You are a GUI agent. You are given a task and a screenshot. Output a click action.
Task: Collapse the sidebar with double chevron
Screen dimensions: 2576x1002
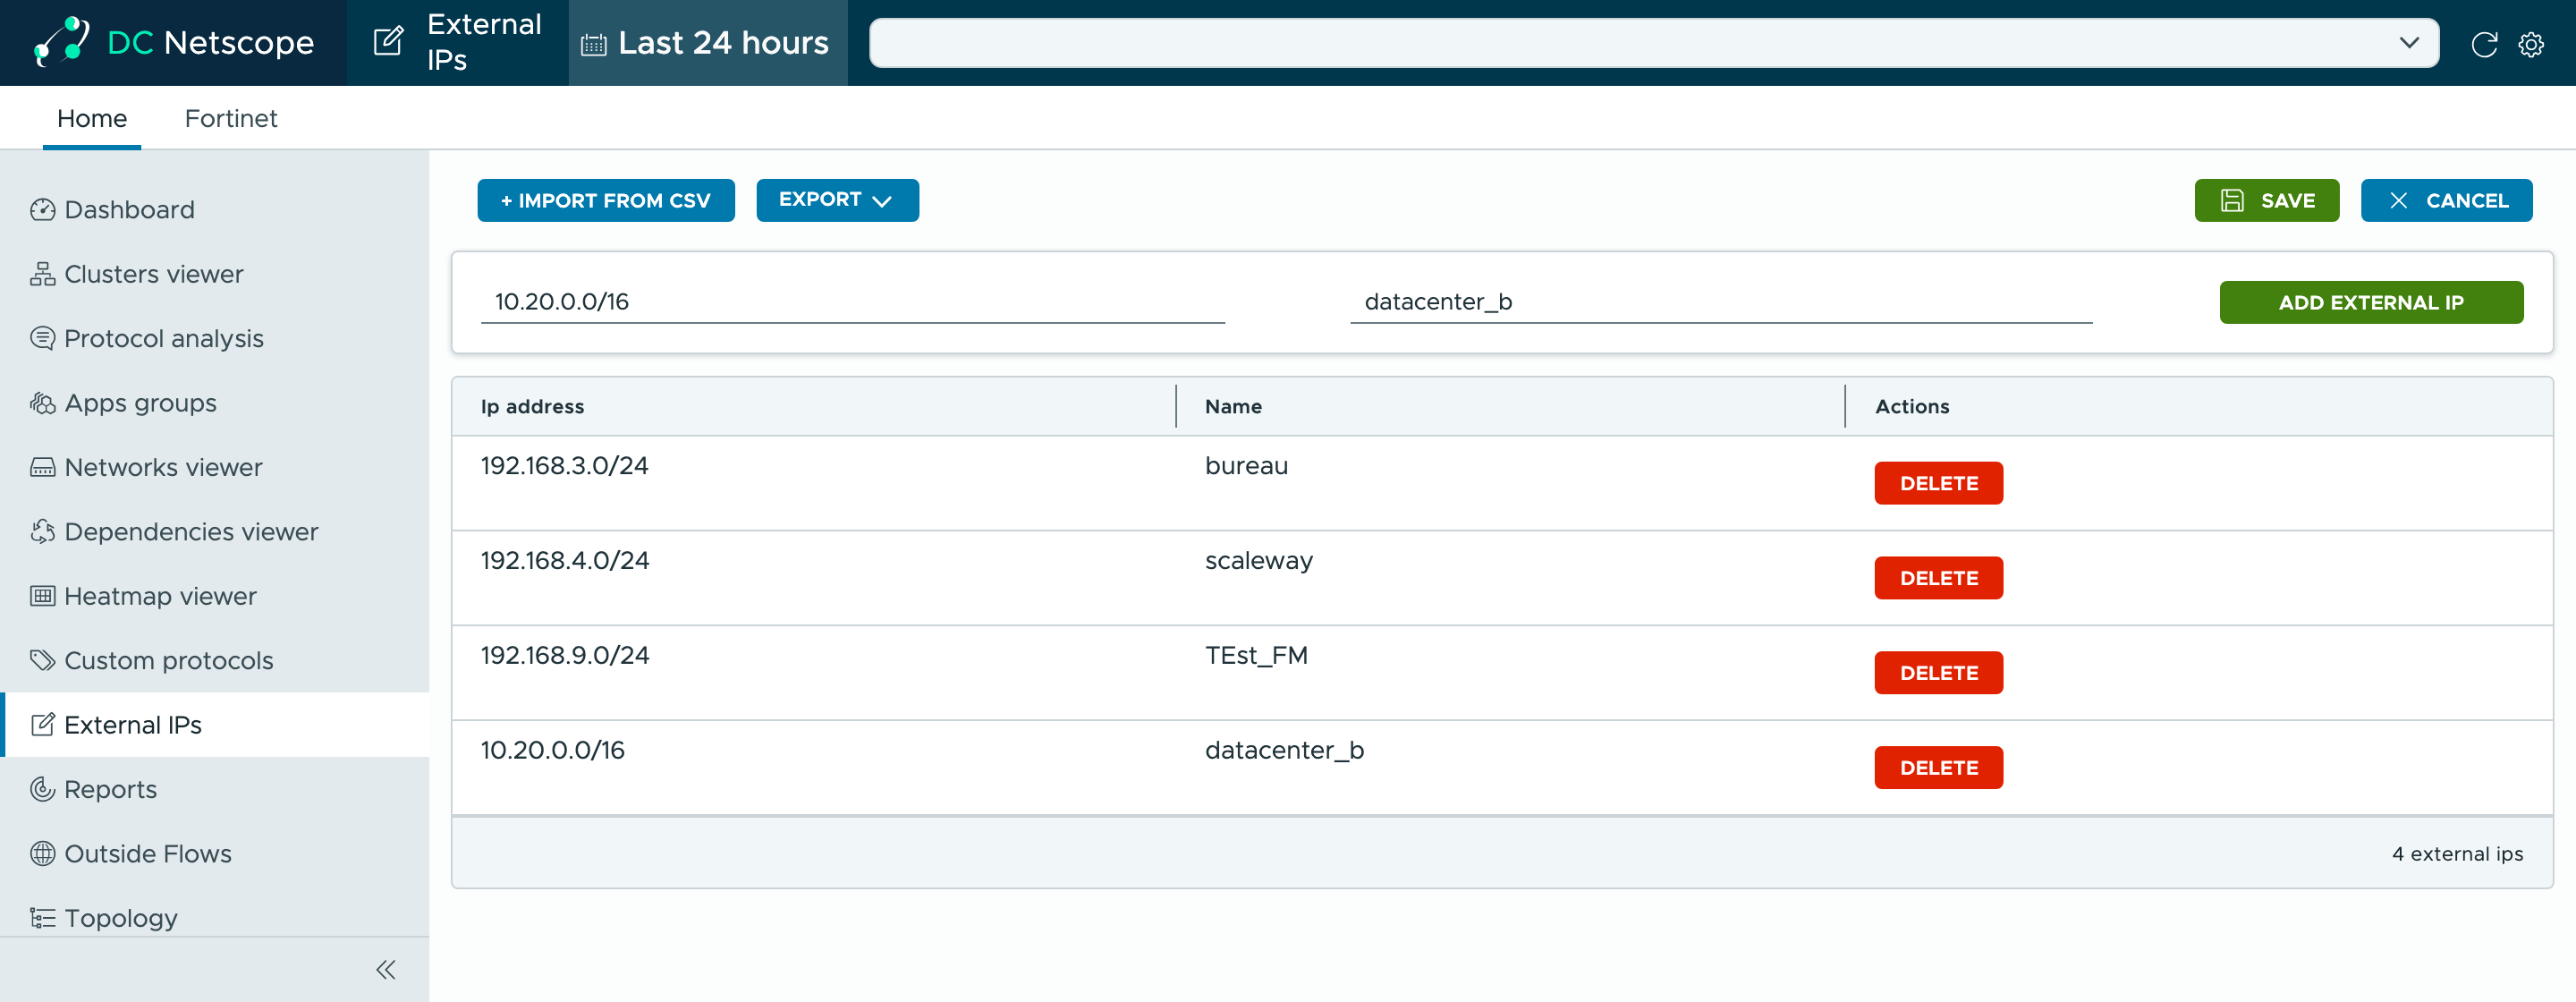(386, 969)
